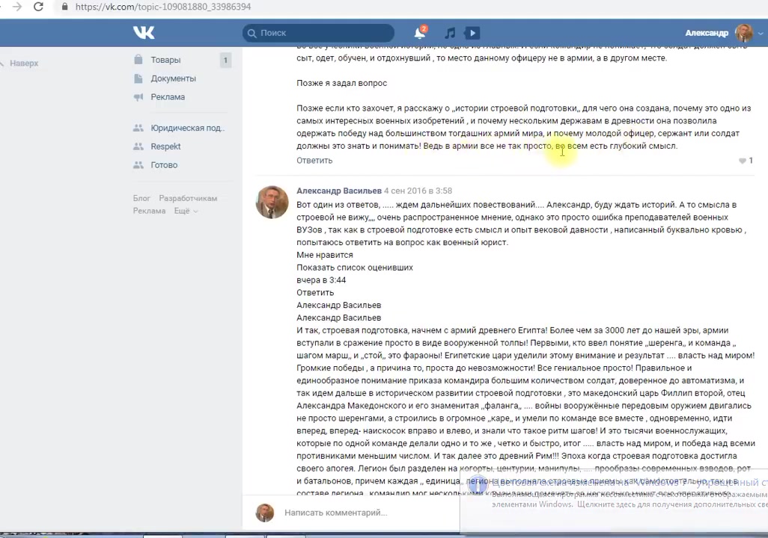Open Товары in the left menu
Viewport: 768px width, 538px height.
(165, 60)
